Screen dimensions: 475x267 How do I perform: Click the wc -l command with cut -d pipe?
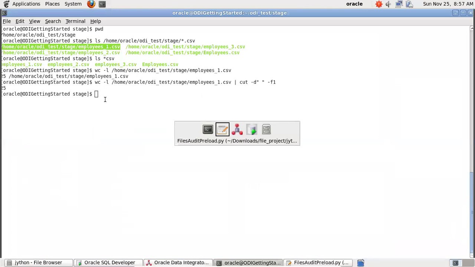(185, 82)
